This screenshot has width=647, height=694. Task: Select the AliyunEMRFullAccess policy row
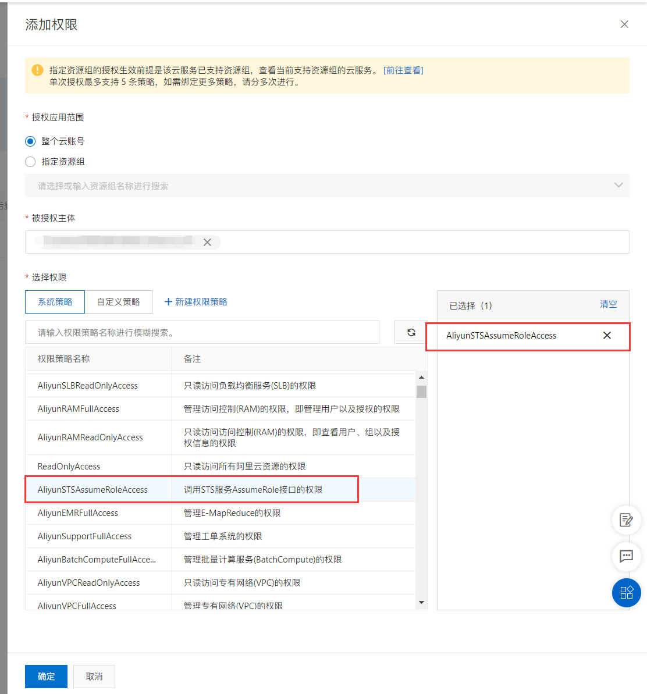pos(221,513)
